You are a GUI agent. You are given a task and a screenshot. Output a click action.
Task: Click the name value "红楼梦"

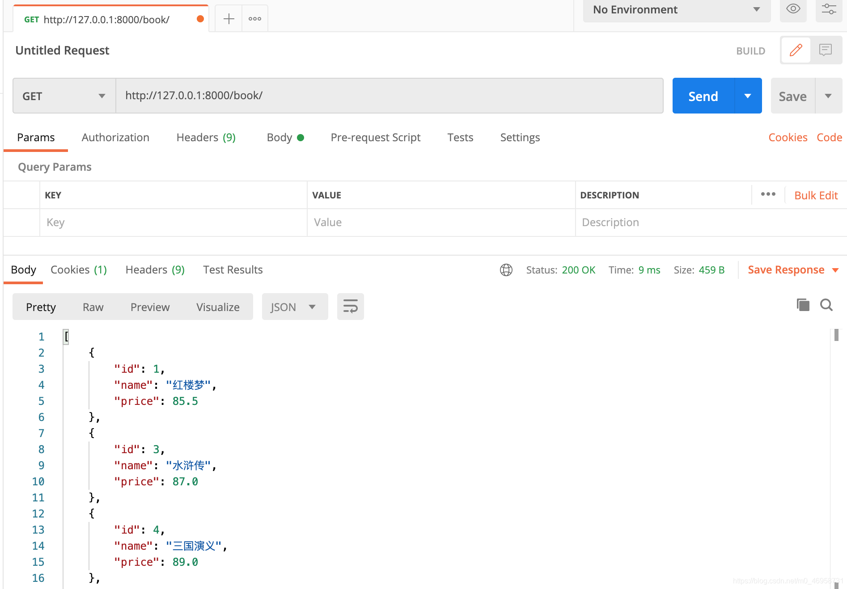(x=188, y=385)
